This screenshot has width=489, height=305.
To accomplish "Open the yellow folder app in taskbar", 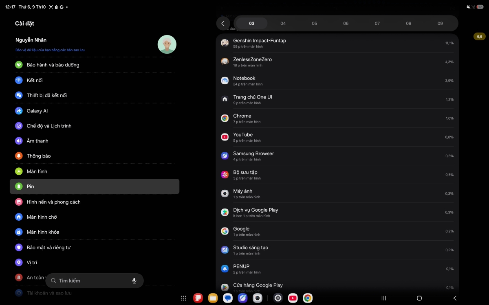I will pos(213,298).
